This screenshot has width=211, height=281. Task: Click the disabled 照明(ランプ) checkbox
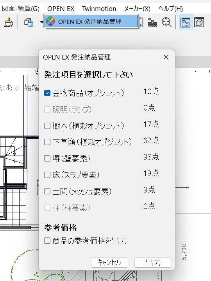click(x=47, y=109)
